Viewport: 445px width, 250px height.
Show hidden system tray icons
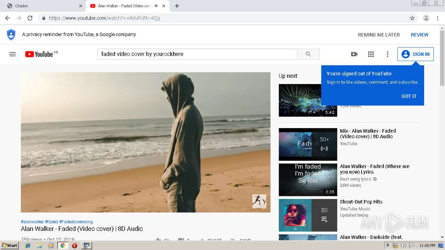pos(388,245)
